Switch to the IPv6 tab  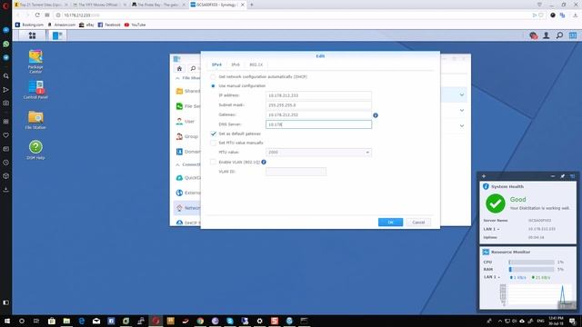[x=236, y=64]
